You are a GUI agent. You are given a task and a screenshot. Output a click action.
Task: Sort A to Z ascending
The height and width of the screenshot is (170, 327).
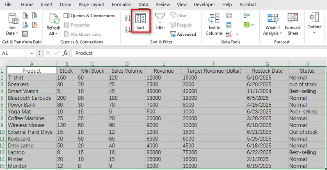point(128,18)
